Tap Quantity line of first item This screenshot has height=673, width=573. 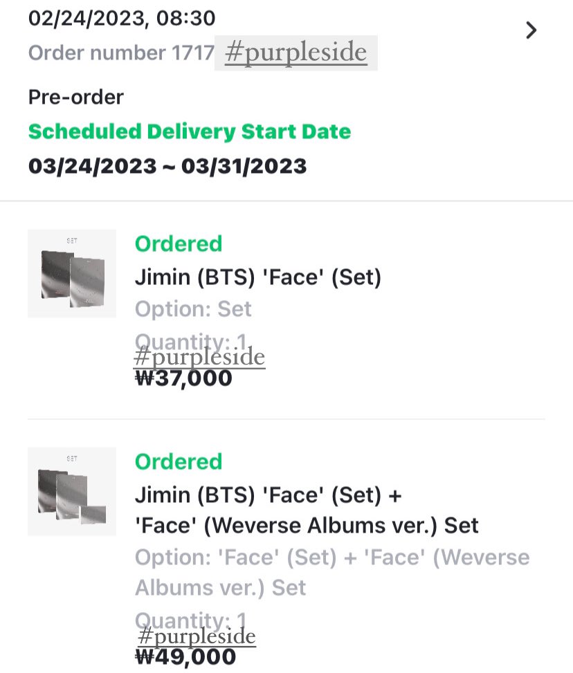click(x=191, y=341)
